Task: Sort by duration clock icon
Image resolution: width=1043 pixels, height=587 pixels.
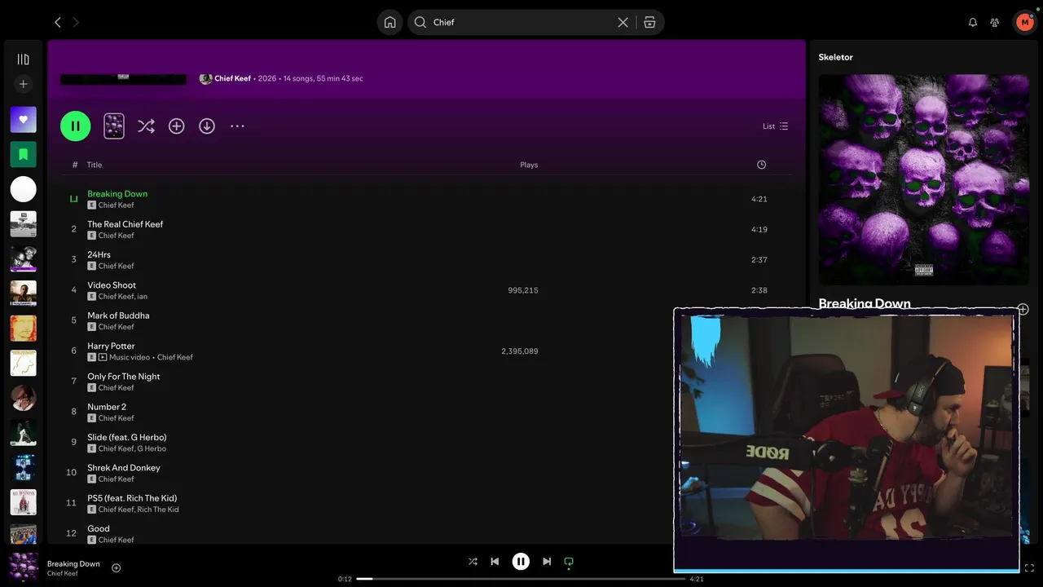Action: coord(761,165)
